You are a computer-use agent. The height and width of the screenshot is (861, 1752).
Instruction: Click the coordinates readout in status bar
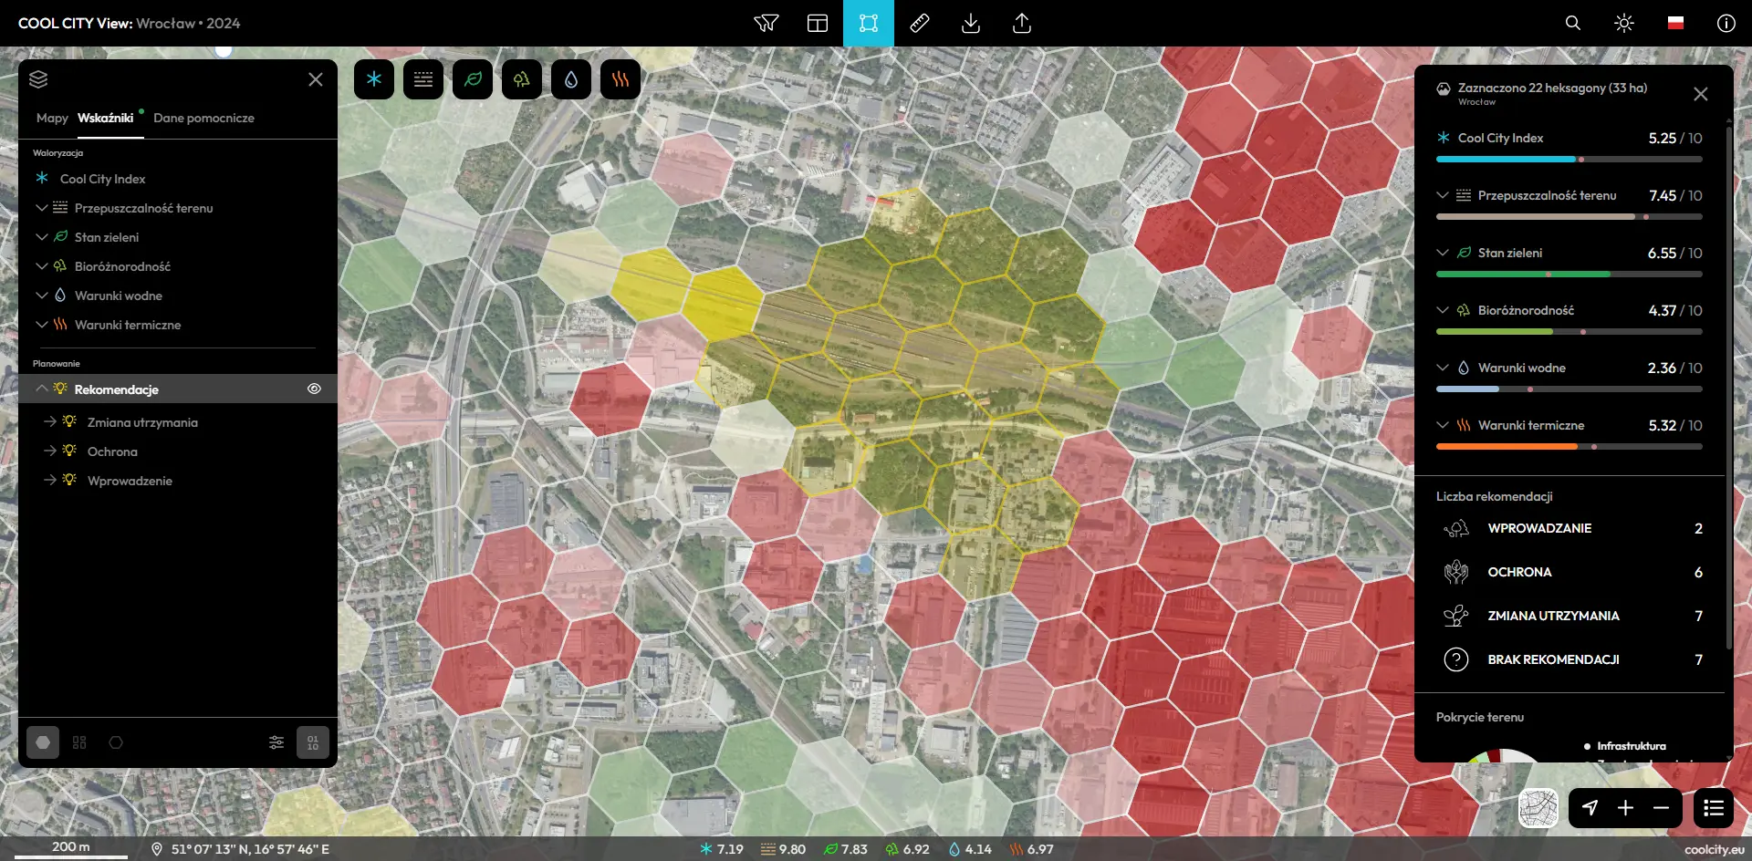pyautogui.click(x=250, y=849)
